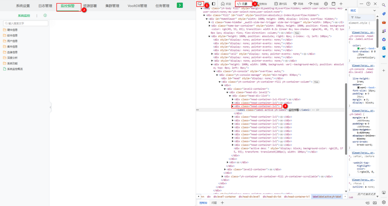Click the 日志管理 top menu item
The image size is (388, 206).
coord(45,6)
